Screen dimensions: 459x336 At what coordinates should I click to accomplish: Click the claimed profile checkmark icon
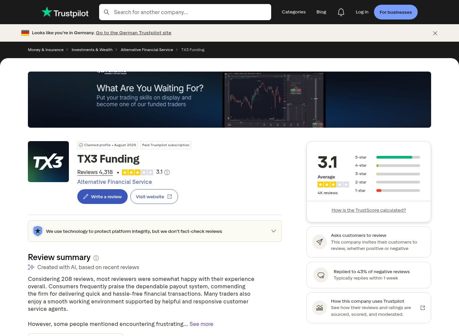(x=81, y=145)
